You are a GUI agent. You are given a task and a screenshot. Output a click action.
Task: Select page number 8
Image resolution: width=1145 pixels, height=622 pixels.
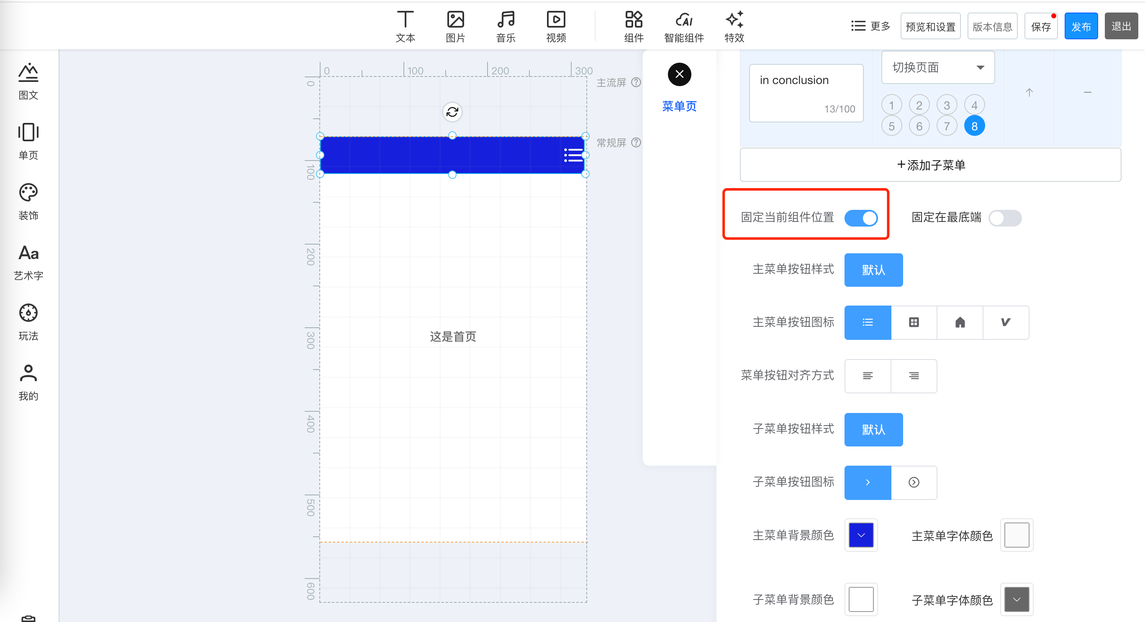click(x=974, y=127)
